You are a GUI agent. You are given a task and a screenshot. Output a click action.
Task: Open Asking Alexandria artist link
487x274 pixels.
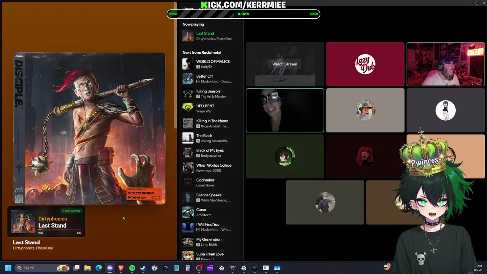214,141
